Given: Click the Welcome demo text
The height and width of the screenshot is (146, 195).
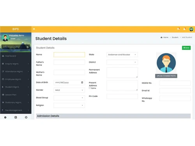Looking at the screenshot, I should pyautogui.click(x=16, y=35).
